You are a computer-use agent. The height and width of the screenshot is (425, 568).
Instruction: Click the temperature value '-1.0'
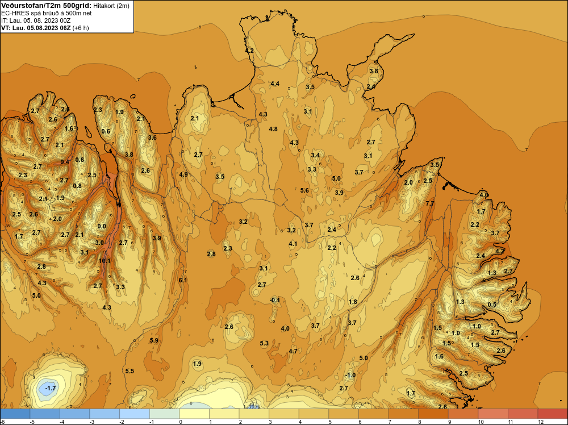pyautogui.click(x=350, y=375)
